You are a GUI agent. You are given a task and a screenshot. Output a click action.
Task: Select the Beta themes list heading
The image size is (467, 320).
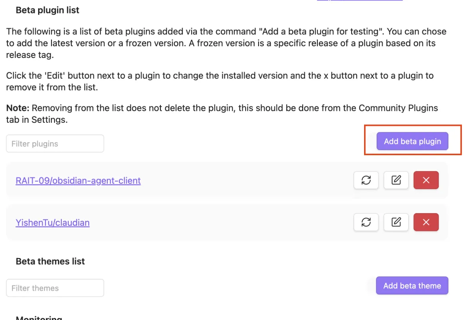click(x=50, y=261)
